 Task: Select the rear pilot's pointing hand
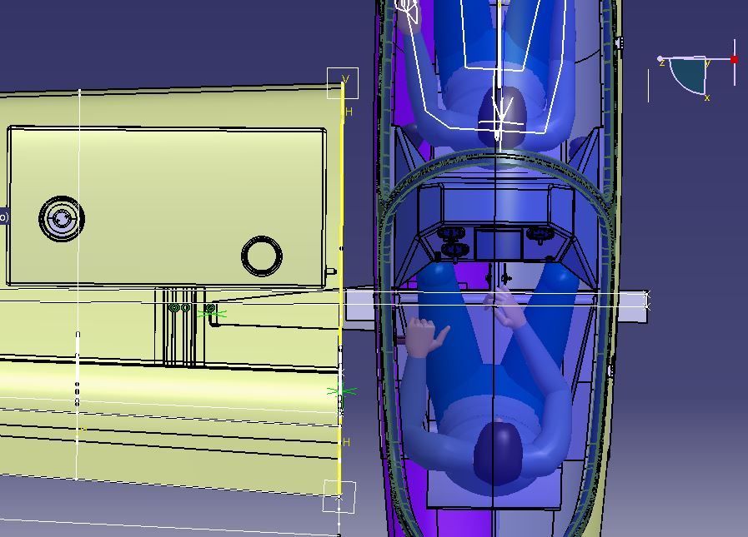pyautogui.click(x=425, y=336)
